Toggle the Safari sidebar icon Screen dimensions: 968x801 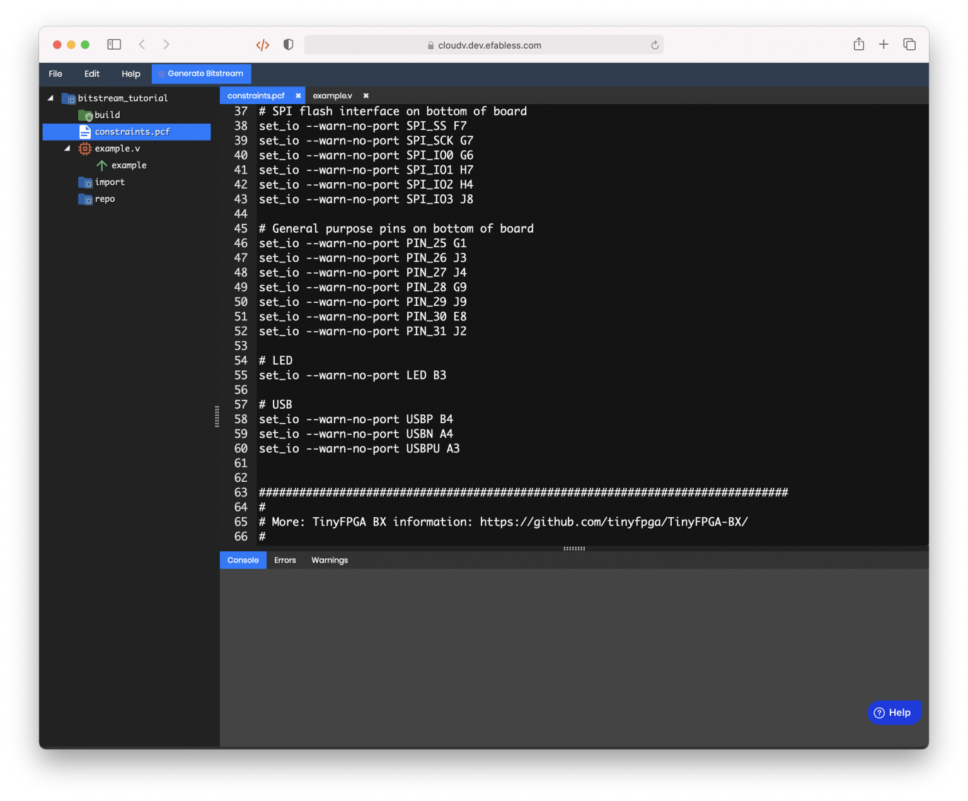[114, 44]
